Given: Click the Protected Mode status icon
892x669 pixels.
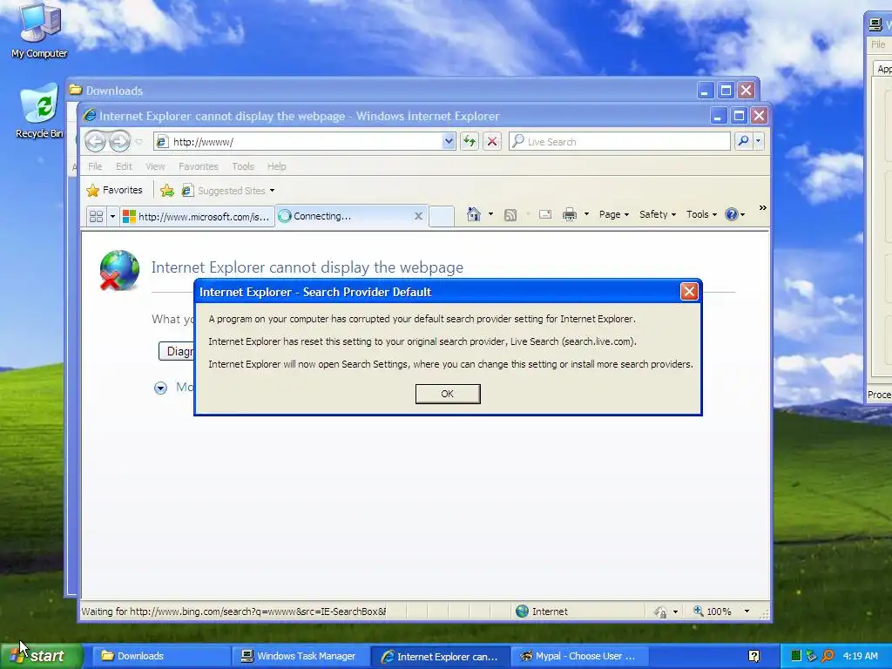Looking at the screenshot, I should click(660, 612).
